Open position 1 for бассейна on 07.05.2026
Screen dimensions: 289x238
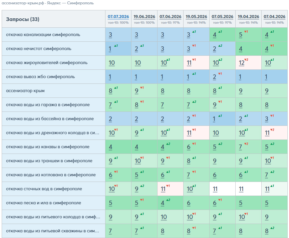point(214,119)
